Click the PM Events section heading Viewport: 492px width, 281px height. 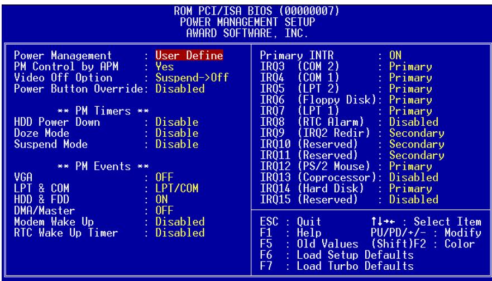click(103, 166)
